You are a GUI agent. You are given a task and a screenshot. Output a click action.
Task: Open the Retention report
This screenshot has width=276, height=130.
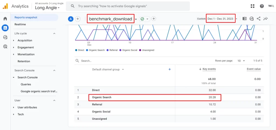(x=24, y=61)
